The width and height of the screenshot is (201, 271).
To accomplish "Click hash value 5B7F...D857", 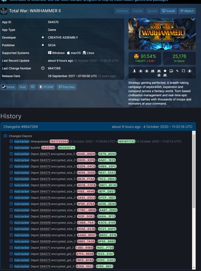I will coord(106,191).
